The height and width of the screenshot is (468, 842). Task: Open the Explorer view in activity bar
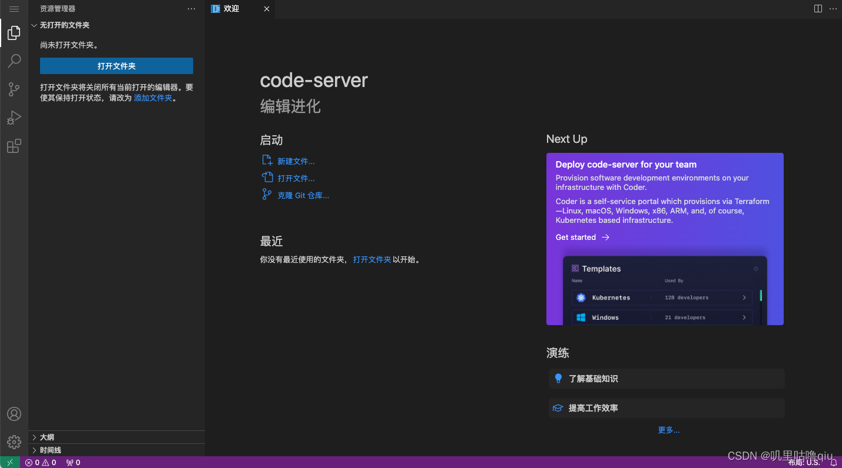[14, 33]
